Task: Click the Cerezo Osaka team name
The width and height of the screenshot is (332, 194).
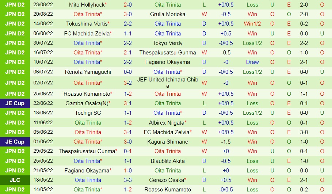Action: 167,180
